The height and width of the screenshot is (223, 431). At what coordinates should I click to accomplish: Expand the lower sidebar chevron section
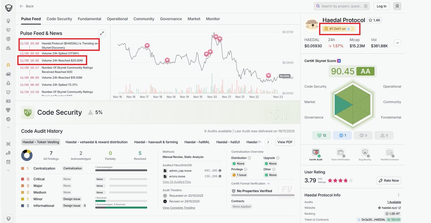click(x=8, y=170)
